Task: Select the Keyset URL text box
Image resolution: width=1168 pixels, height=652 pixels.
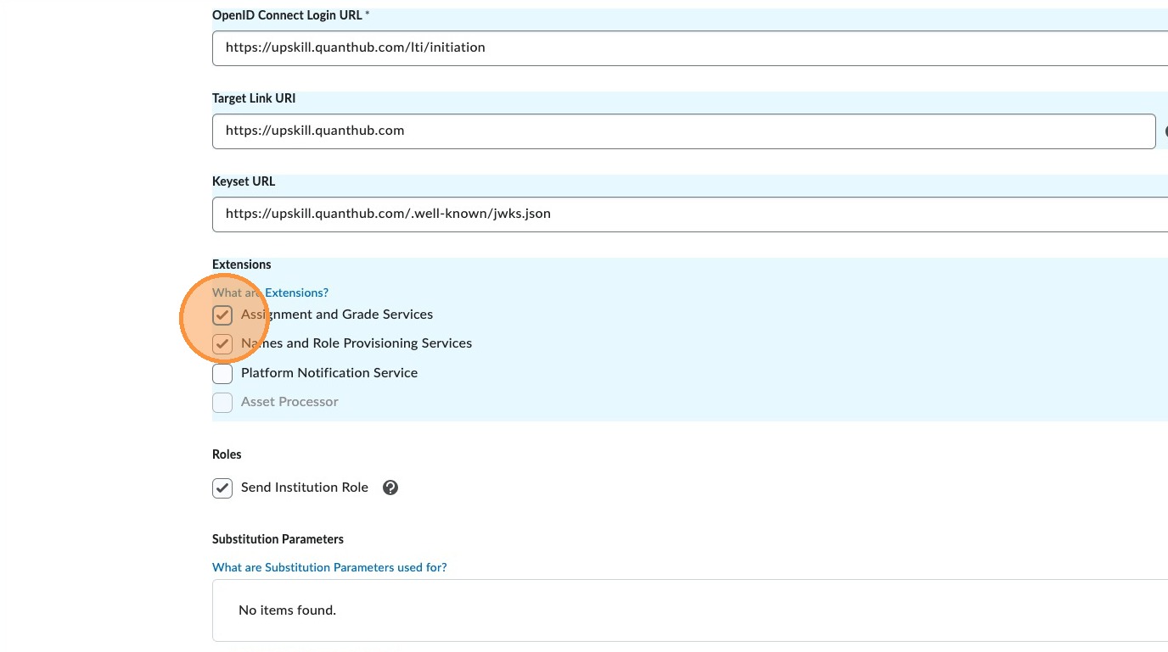Action: [679, 215]
